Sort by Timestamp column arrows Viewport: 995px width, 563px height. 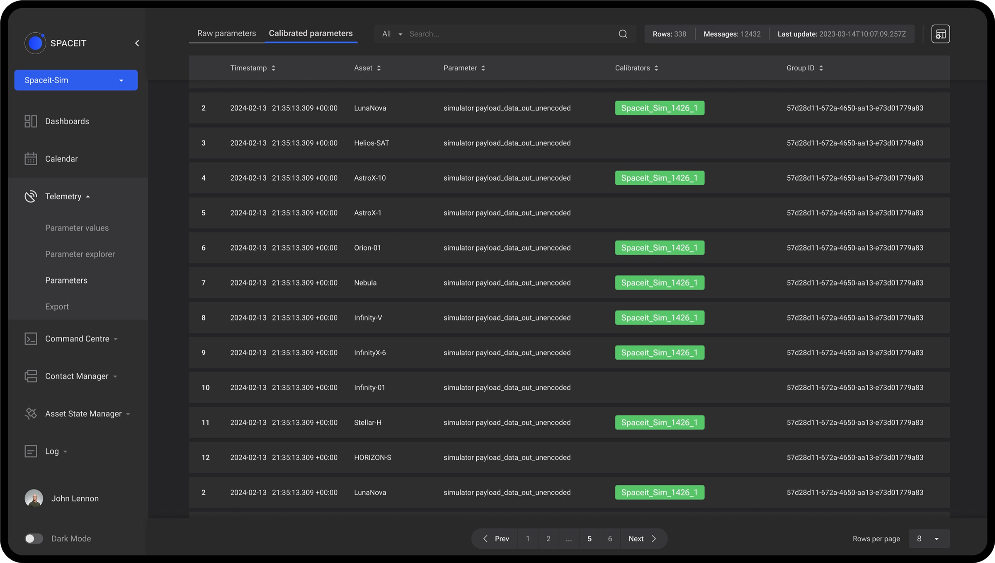[x=273, y=68]
